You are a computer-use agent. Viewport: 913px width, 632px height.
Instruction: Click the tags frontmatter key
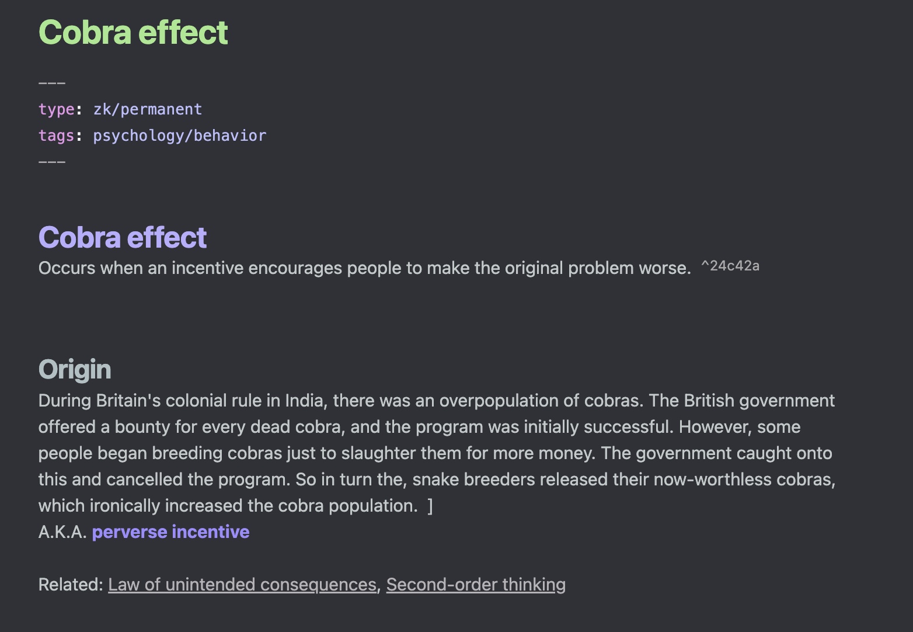coord(57,136)
